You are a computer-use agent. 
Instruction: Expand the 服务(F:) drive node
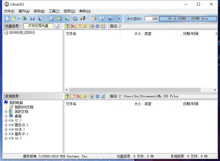coord(6,134)
